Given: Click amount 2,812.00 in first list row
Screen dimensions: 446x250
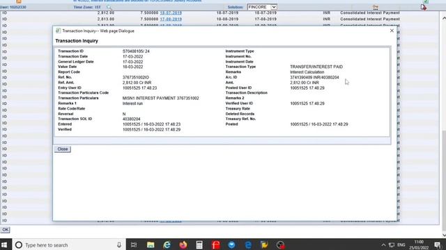Looking at the screenshot, I should [x=105, y=13].
